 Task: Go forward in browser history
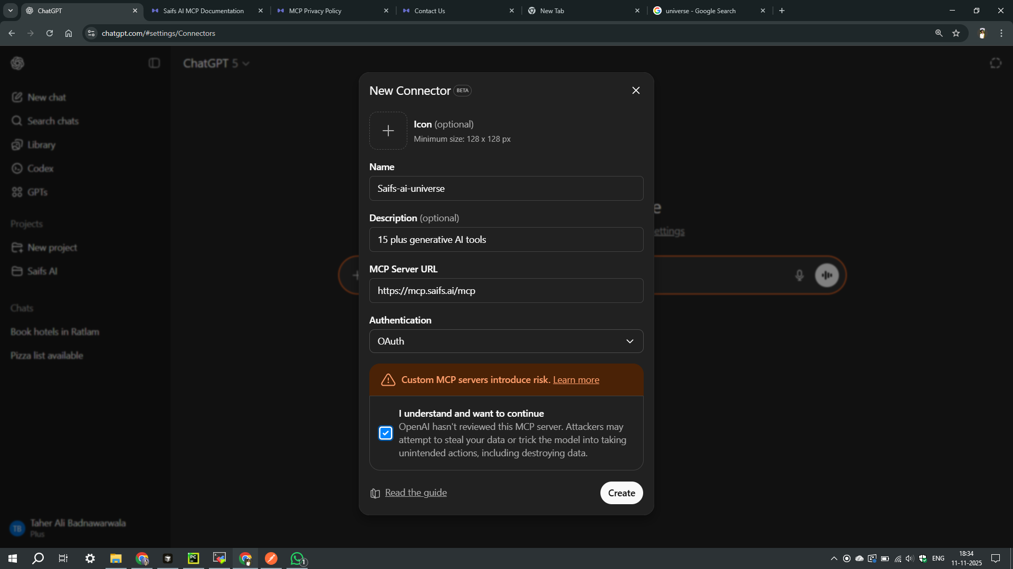pyautogui.click(x=31, y=33)
